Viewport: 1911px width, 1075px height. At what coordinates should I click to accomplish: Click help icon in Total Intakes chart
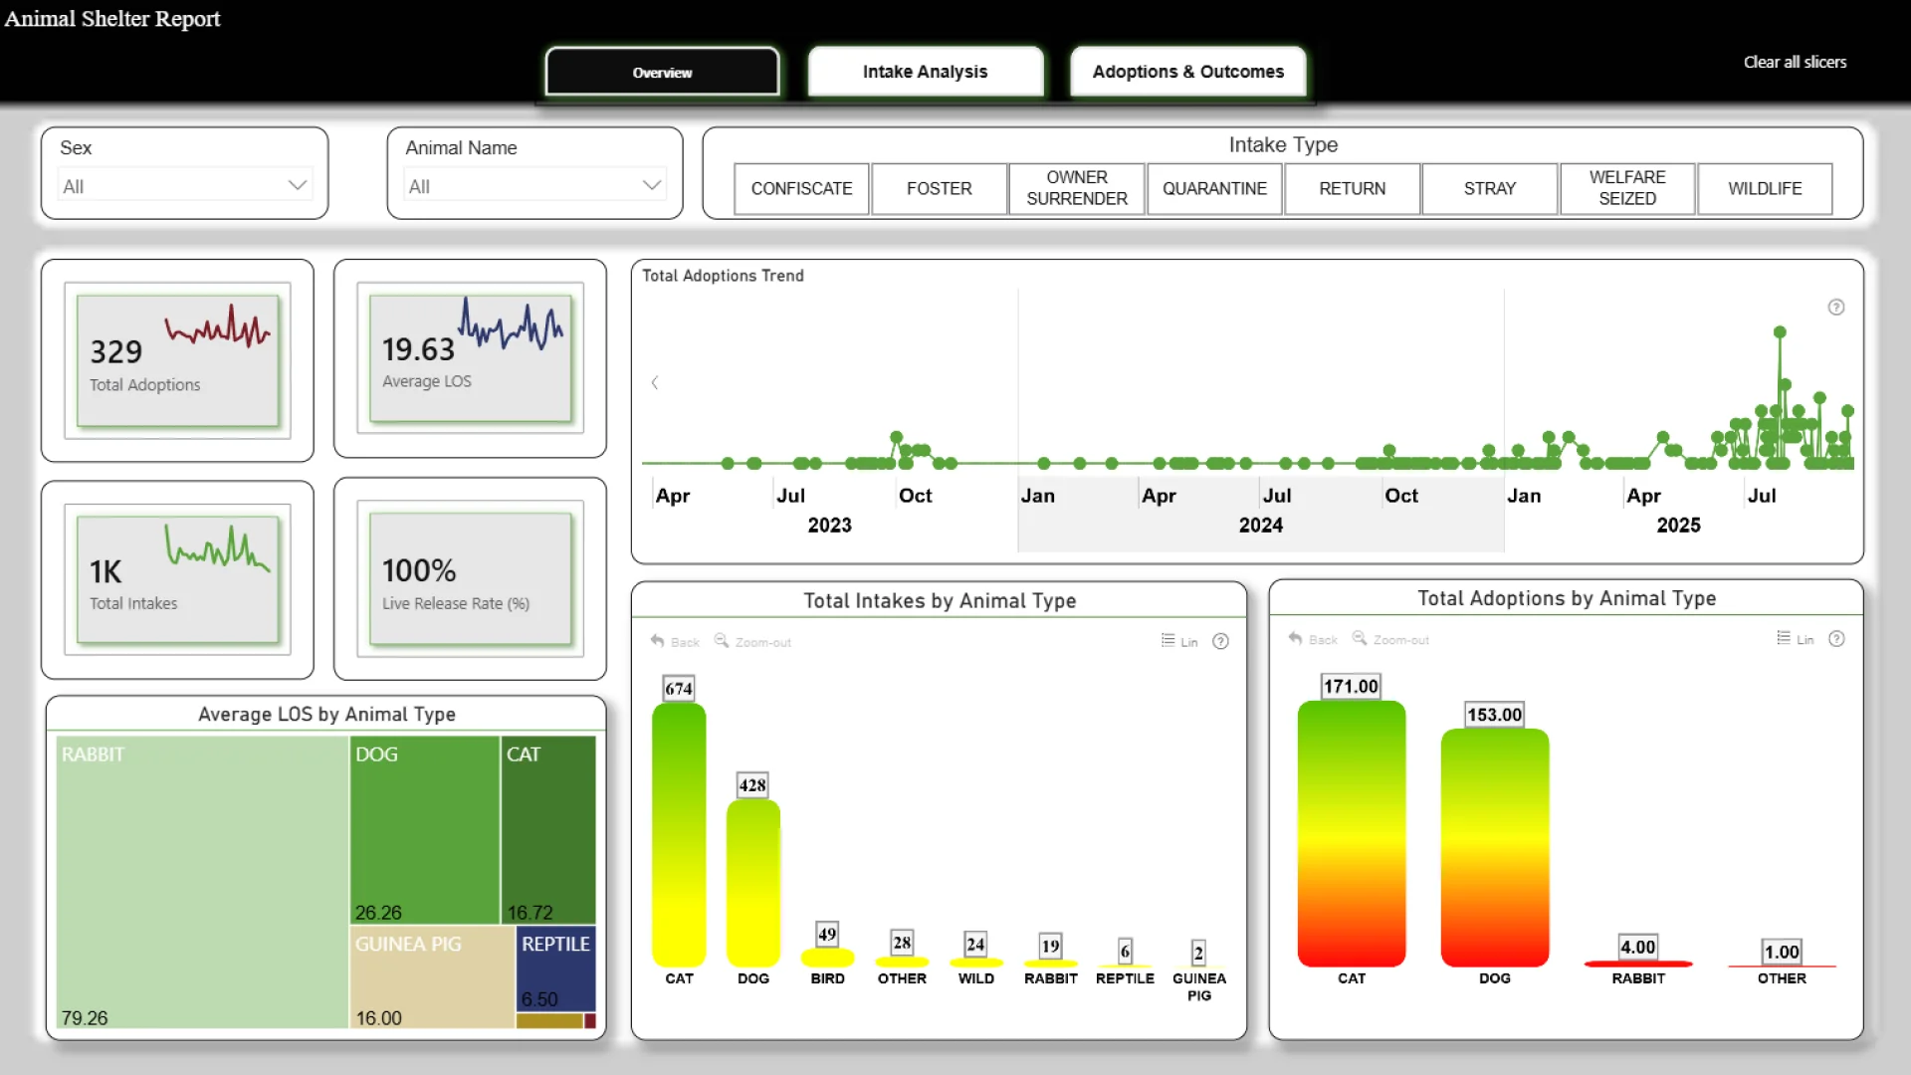click(x=1221, y=642)
